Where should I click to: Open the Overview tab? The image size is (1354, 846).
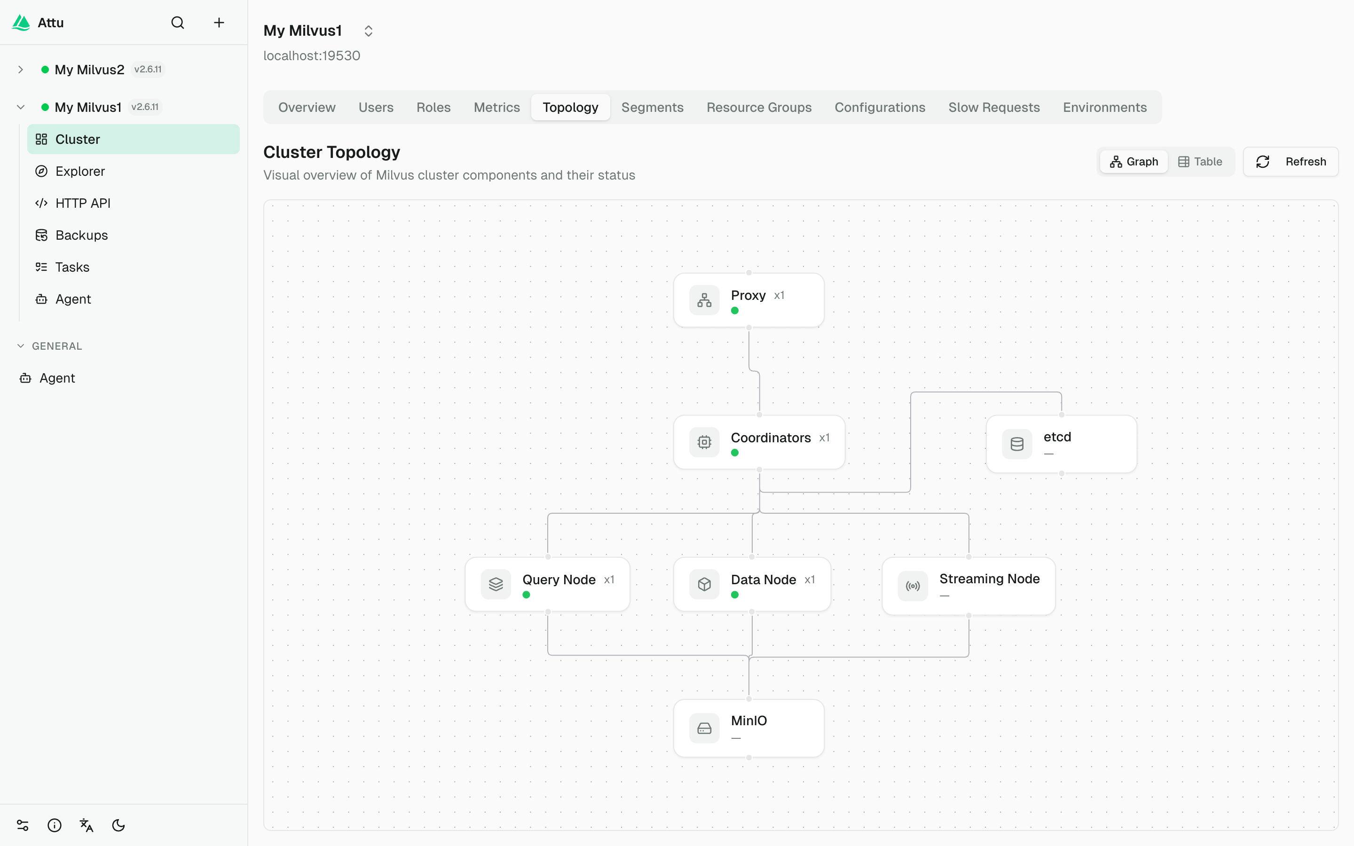click(x=307, y=107)
